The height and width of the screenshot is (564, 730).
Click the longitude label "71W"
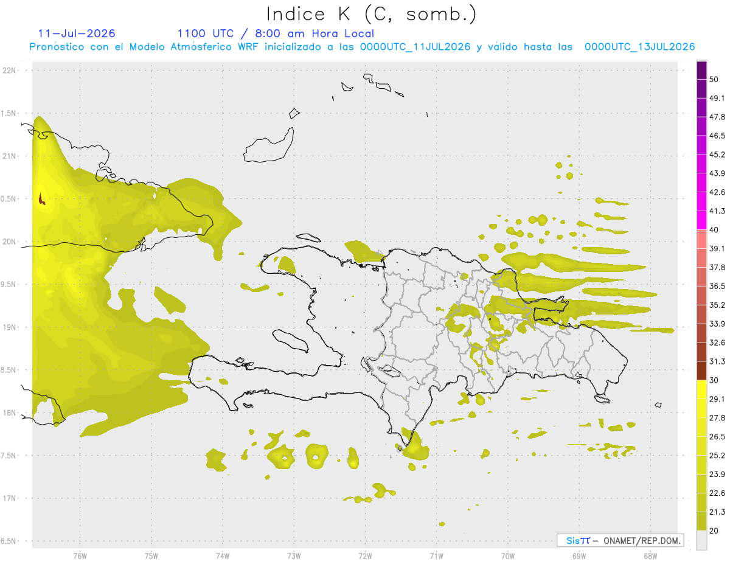[x=436, y=555]
